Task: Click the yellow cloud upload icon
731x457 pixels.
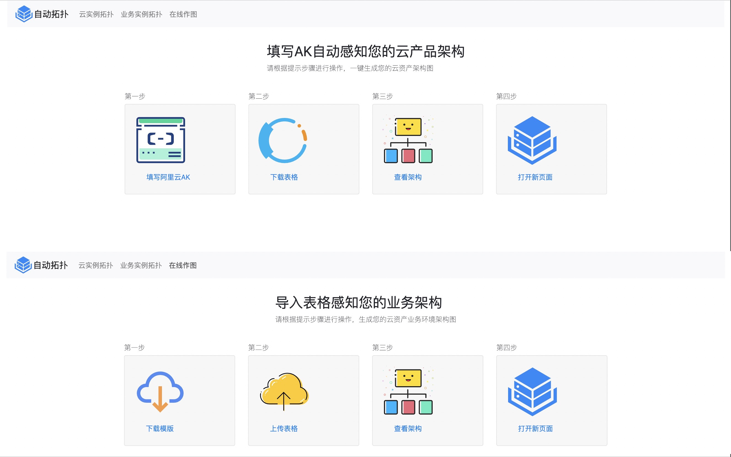Action: 284,391
